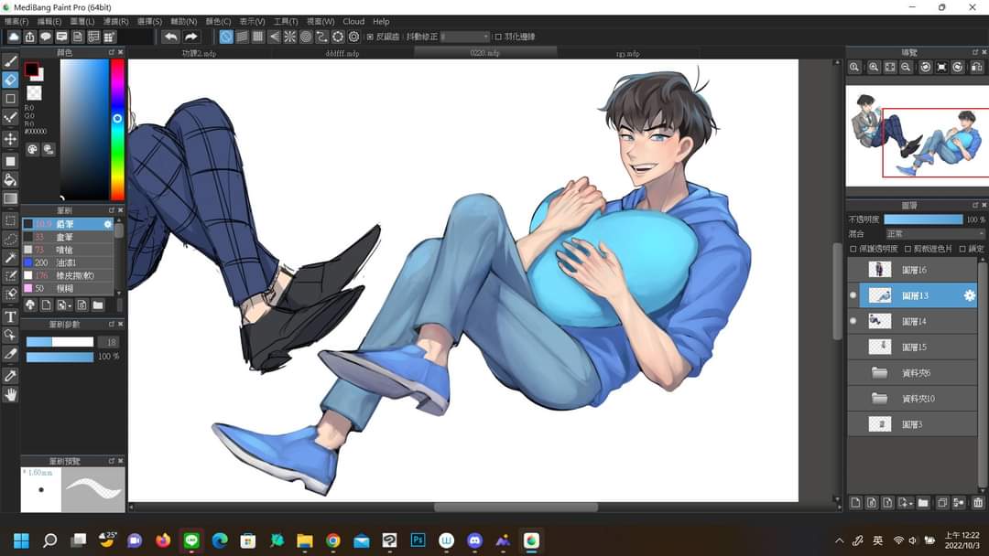Toggle visibility of layer 13
The width and height of the screenshot is (989, 556).
[x=853, y=295]
